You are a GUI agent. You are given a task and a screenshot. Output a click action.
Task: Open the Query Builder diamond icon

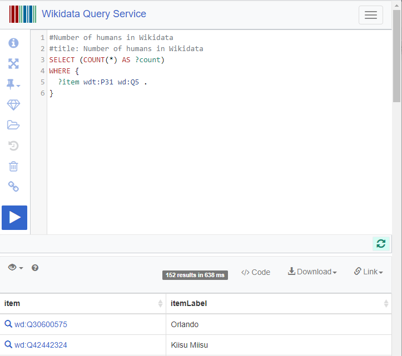[13, 105]
